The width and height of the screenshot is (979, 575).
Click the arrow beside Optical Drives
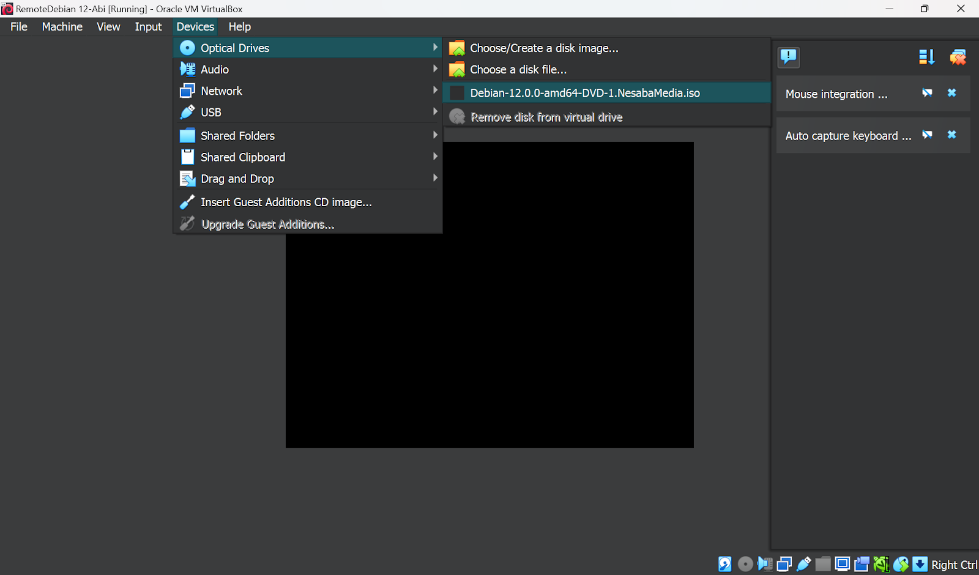(x=435, y=47)
